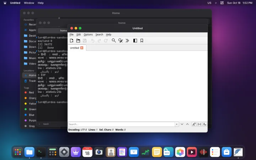Click the Jump-to double chevron icon
256x160 pixels.
[127, 41]
